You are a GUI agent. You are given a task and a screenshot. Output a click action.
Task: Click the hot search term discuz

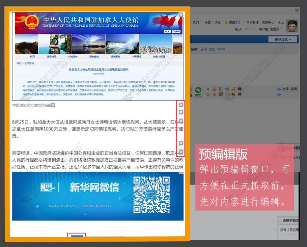click(221, 49)
